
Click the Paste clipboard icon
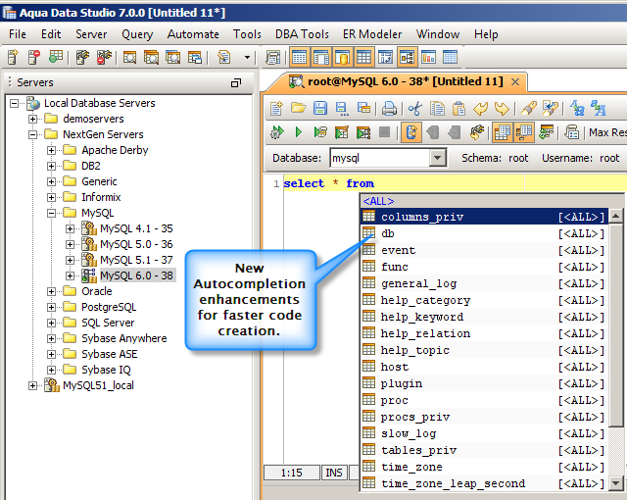point(458,108)
